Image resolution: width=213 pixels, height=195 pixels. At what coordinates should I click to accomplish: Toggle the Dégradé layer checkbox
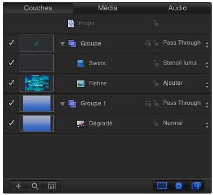click(11, 123)
